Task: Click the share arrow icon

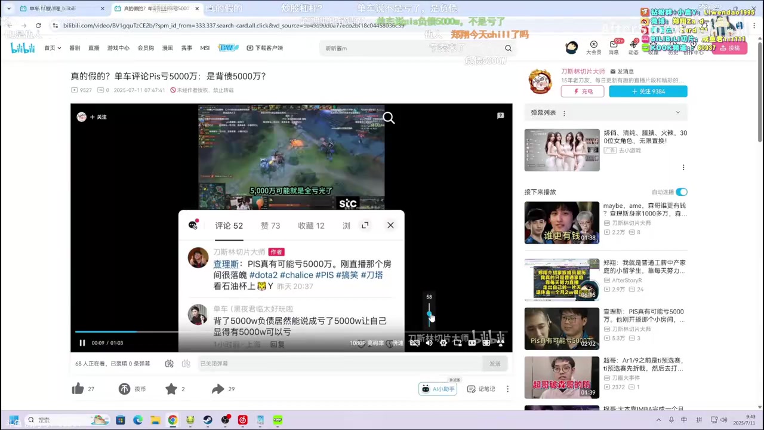Action: [x=218, y=389]
